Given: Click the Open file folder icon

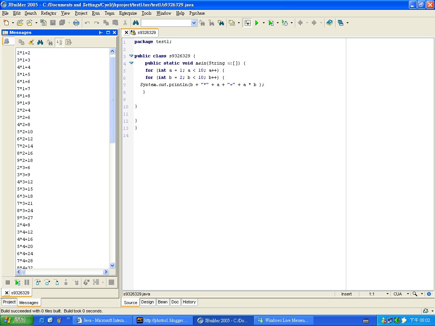Looking at the screenshot, I should [x=20, y=23].
